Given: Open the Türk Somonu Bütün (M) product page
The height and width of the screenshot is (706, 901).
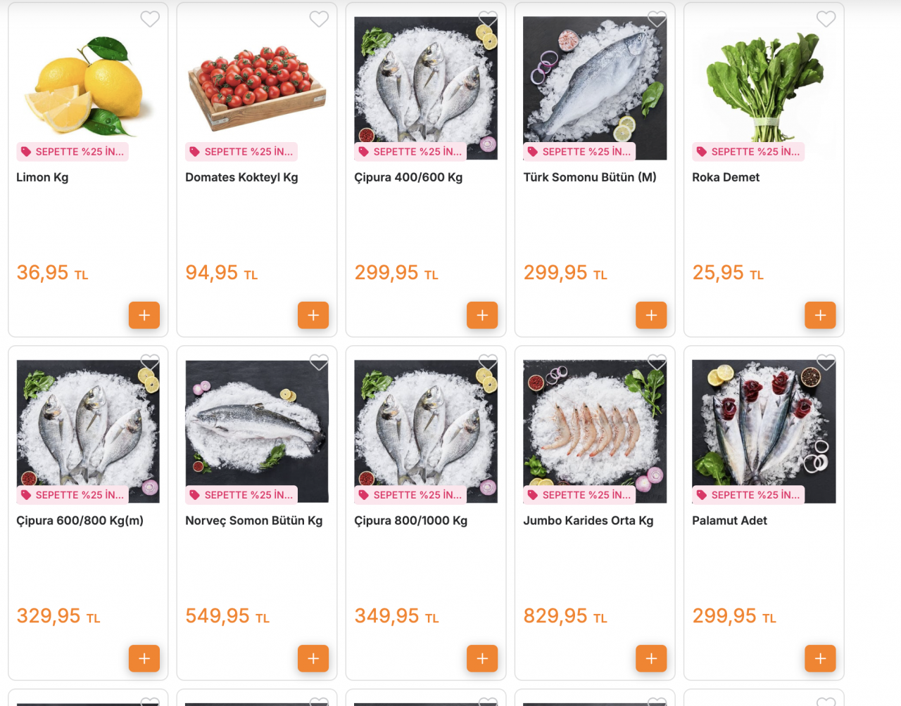Looking at the screenshot, I should tap(590, 177).
